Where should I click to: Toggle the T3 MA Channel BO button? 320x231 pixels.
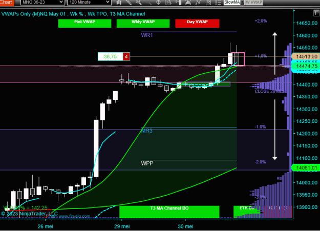169,212
